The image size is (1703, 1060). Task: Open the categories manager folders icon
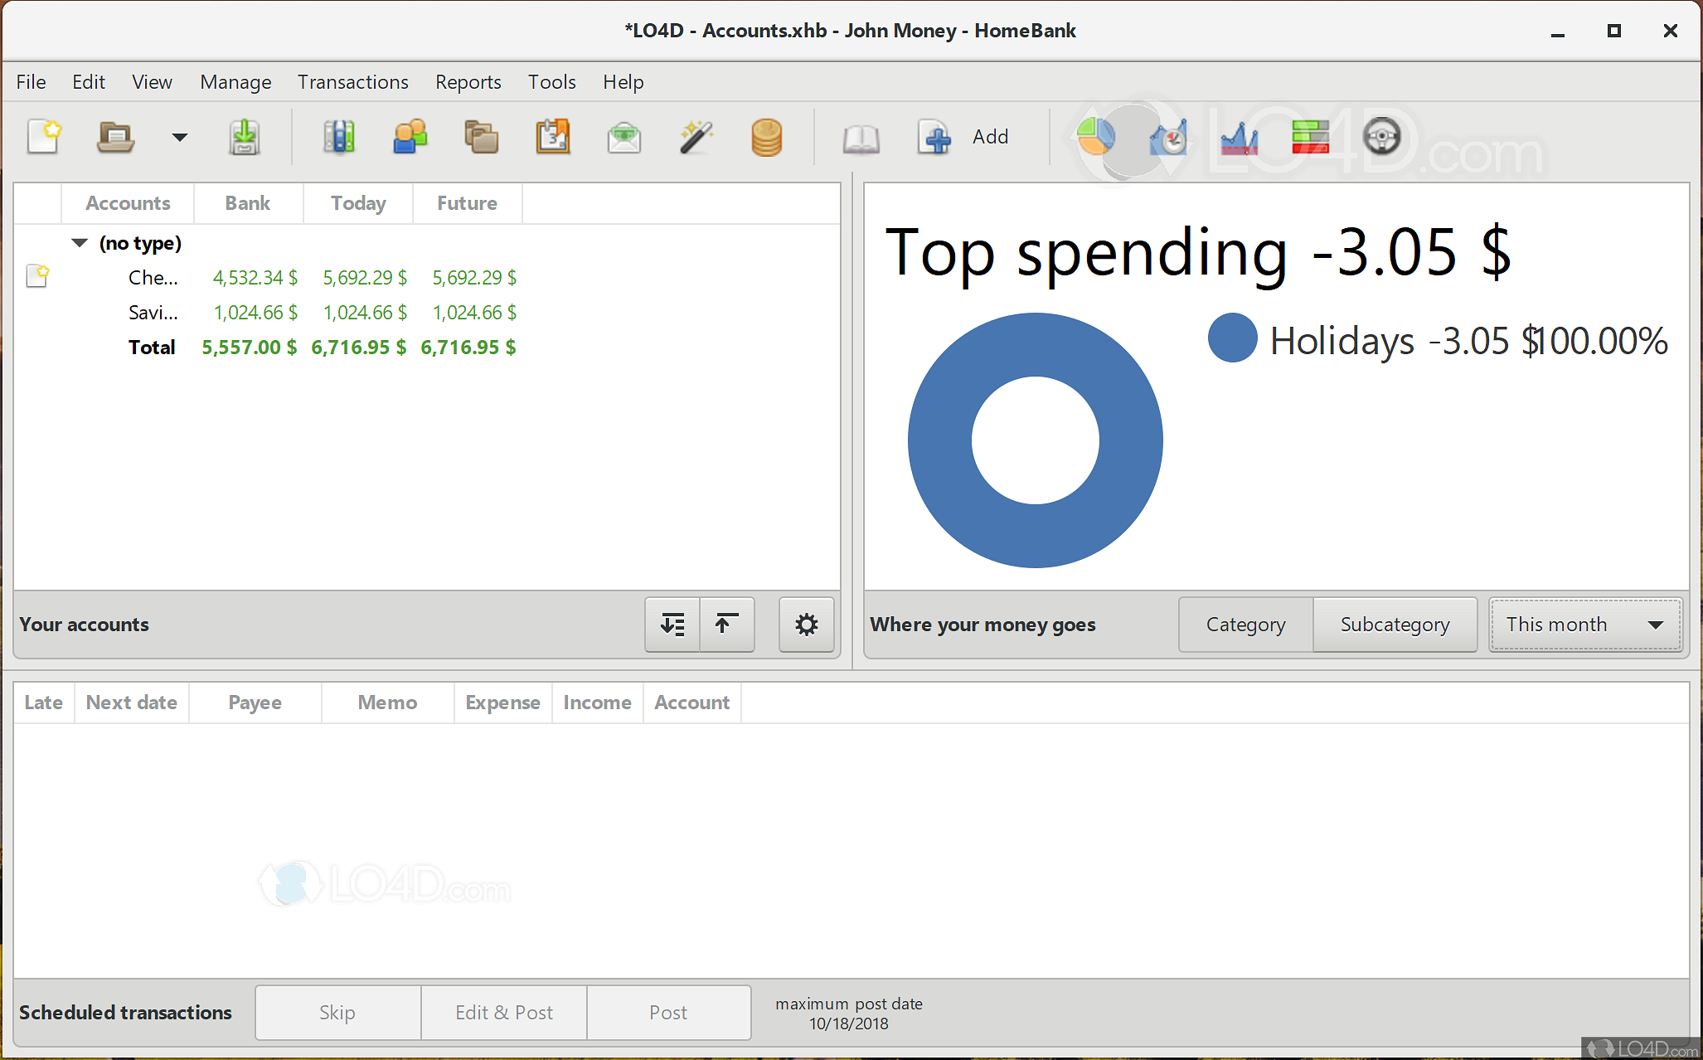(x=481, y=137)
